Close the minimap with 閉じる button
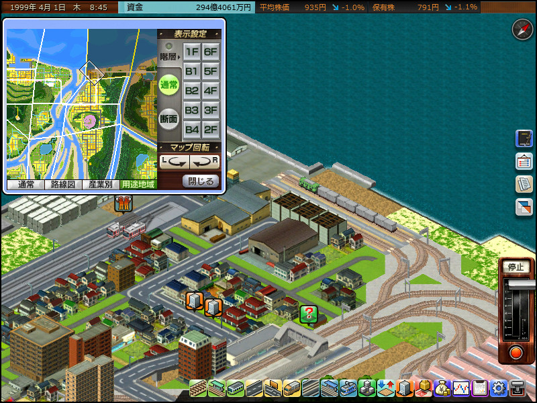This screenshot has width=537, height=403. (x=201, y=181)
